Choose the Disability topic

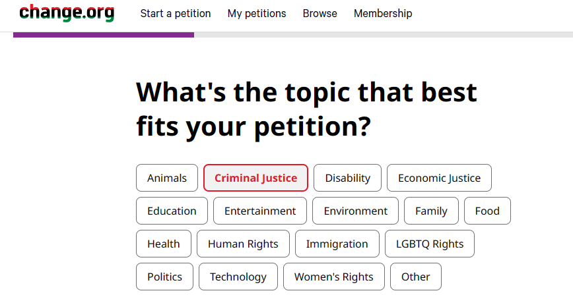click(348, 178)
